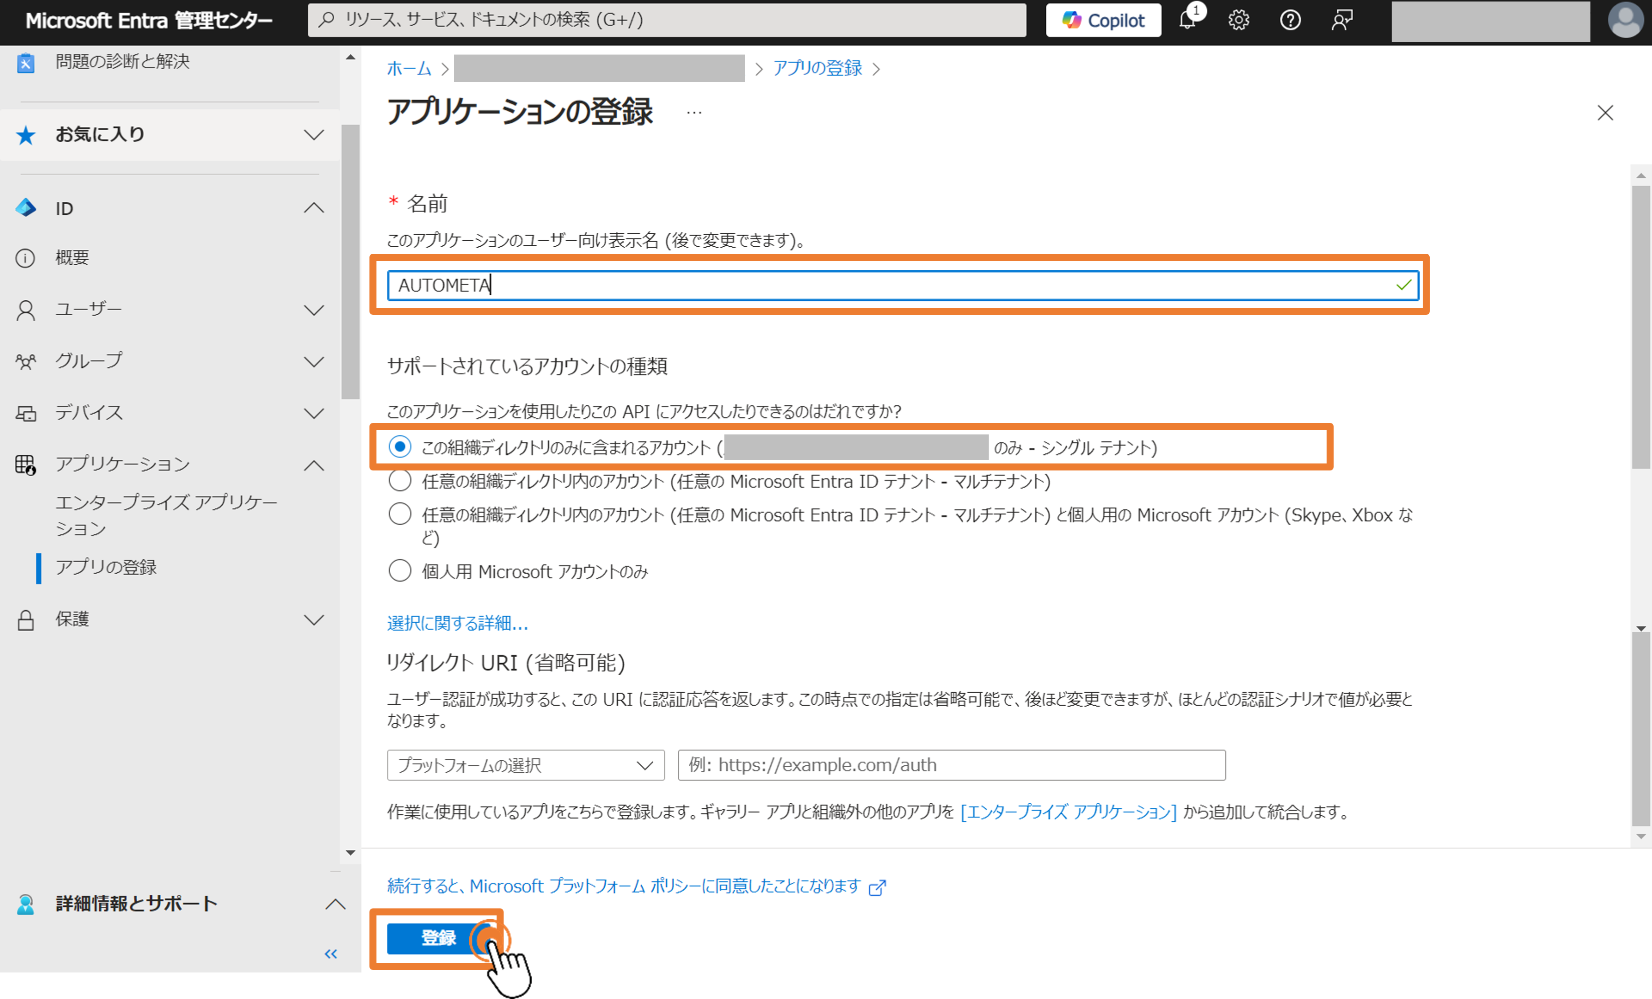Click the external link icon beside policy link

pos(878,887)
